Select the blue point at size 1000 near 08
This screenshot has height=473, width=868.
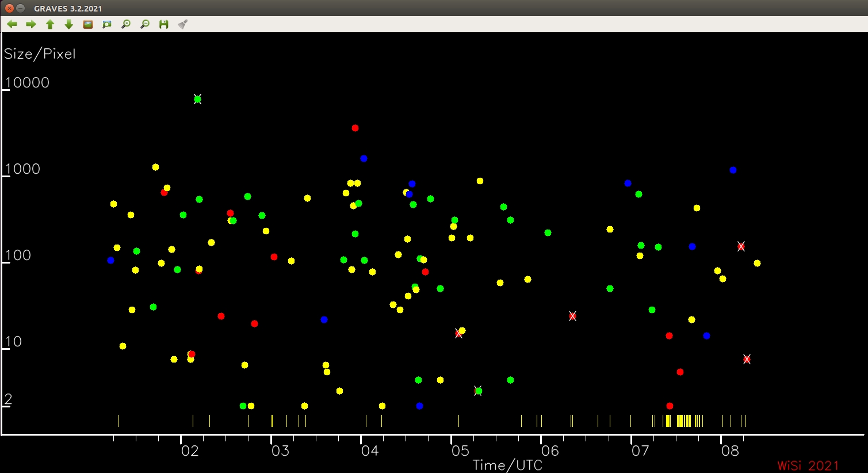point(733,170)
